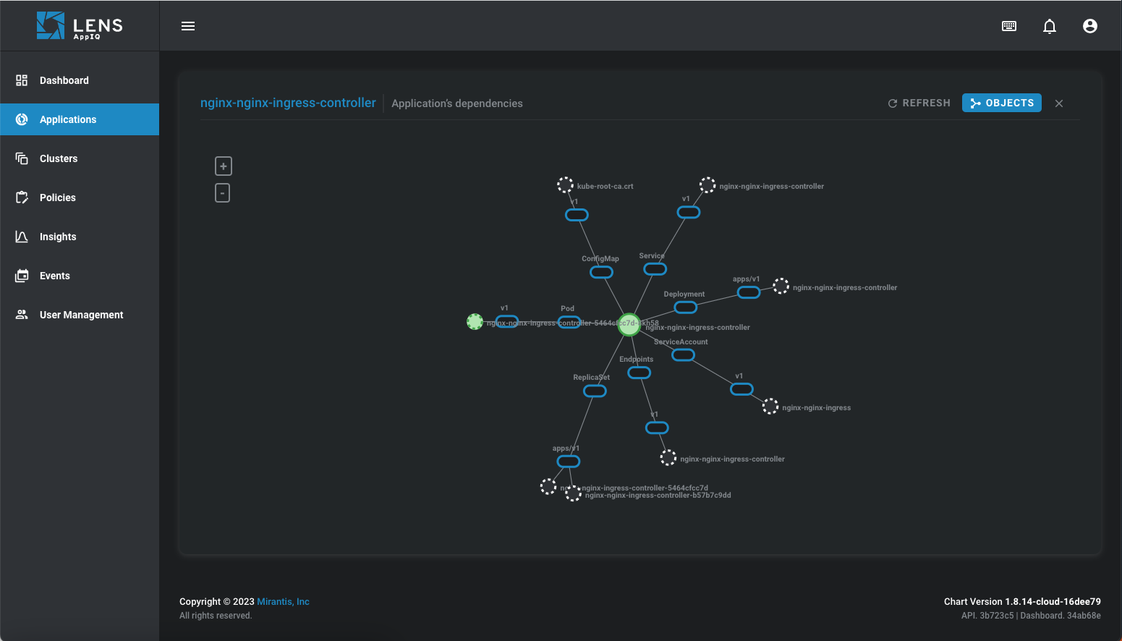The height and width of the screenshot is (641, 1122).
Task: Zoom in on the dependency graph
Action: click(224, 166)
